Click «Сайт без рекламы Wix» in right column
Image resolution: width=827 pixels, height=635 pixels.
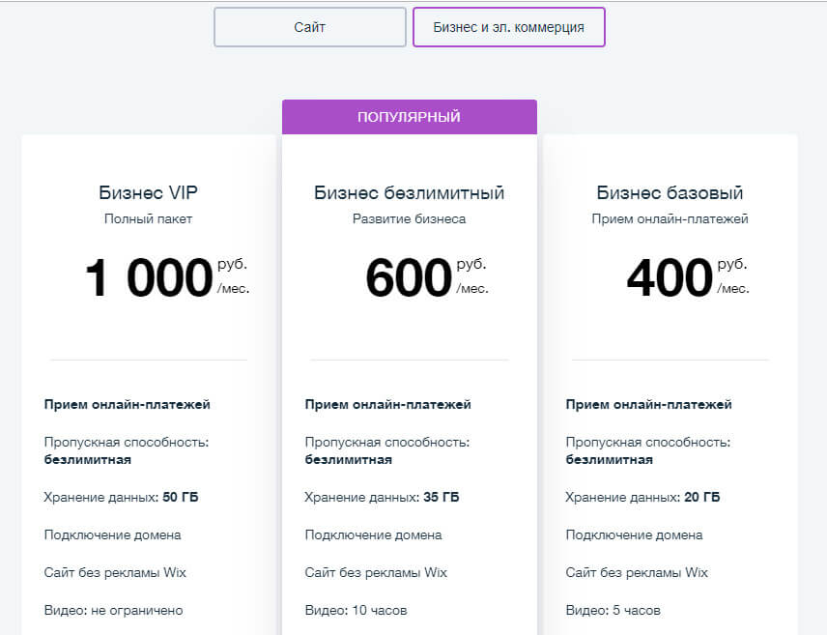pos(636,572)
